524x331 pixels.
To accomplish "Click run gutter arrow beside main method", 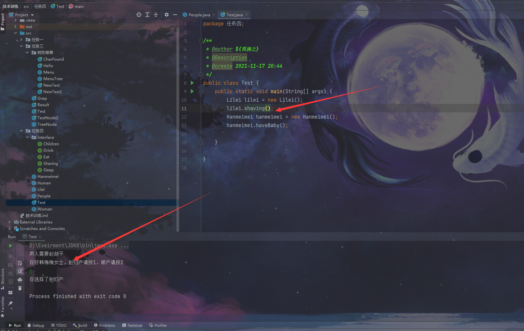I will (192, 91).
